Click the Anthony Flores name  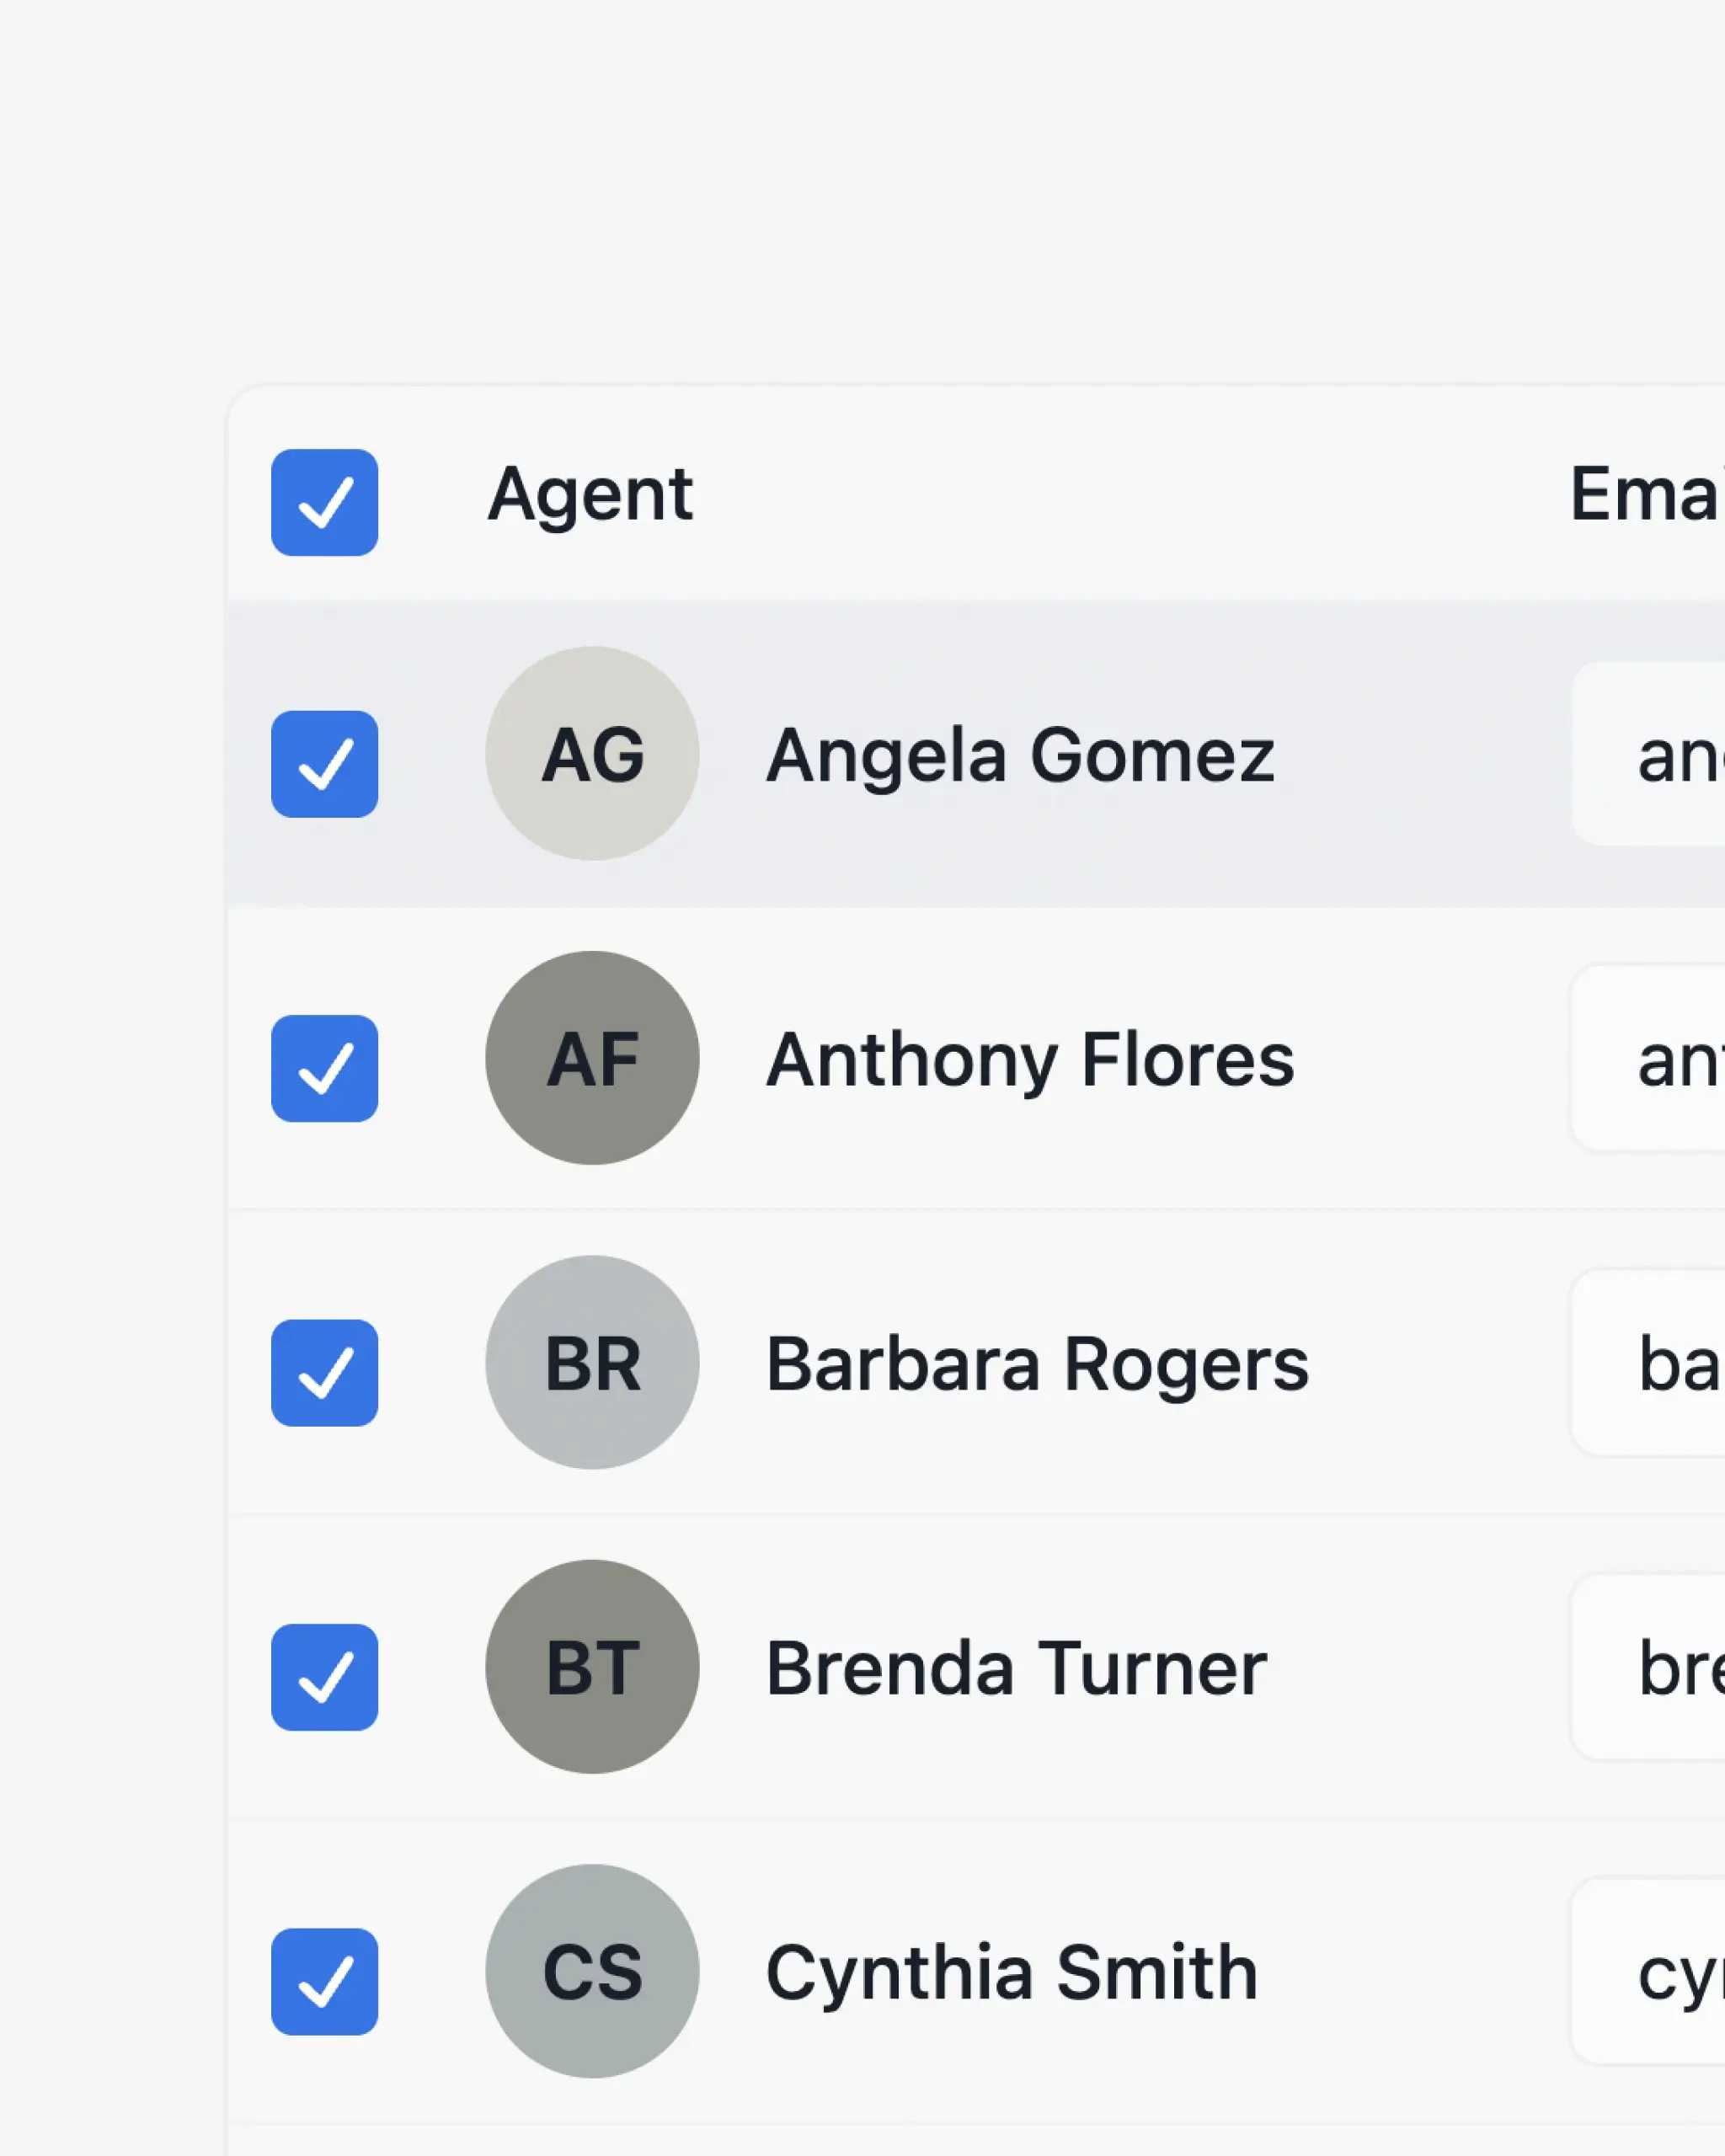click(x=1030, y=1059)
